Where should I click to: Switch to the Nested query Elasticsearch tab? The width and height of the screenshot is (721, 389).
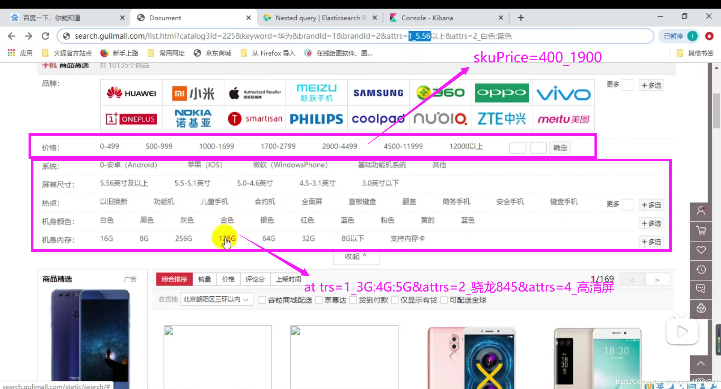click(320, 18)
